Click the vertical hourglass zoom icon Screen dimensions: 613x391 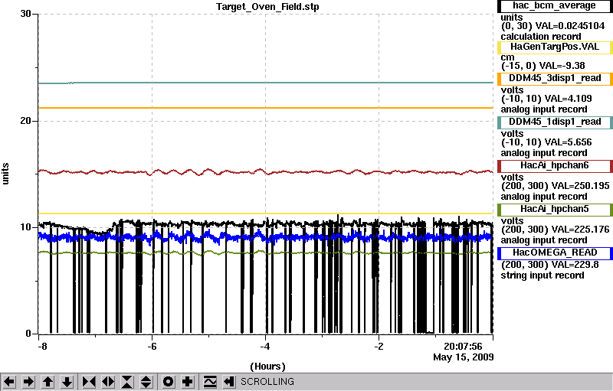[127, 382]
